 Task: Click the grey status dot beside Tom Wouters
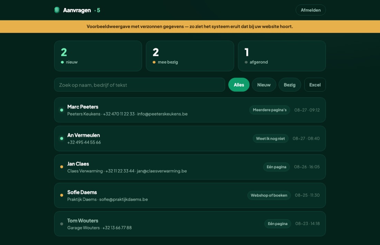tap(61, 224)
